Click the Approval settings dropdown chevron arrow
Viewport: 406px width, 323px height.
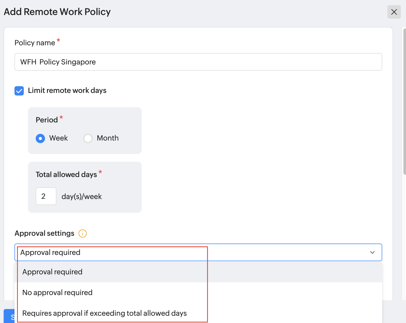(x=372, y=252)
